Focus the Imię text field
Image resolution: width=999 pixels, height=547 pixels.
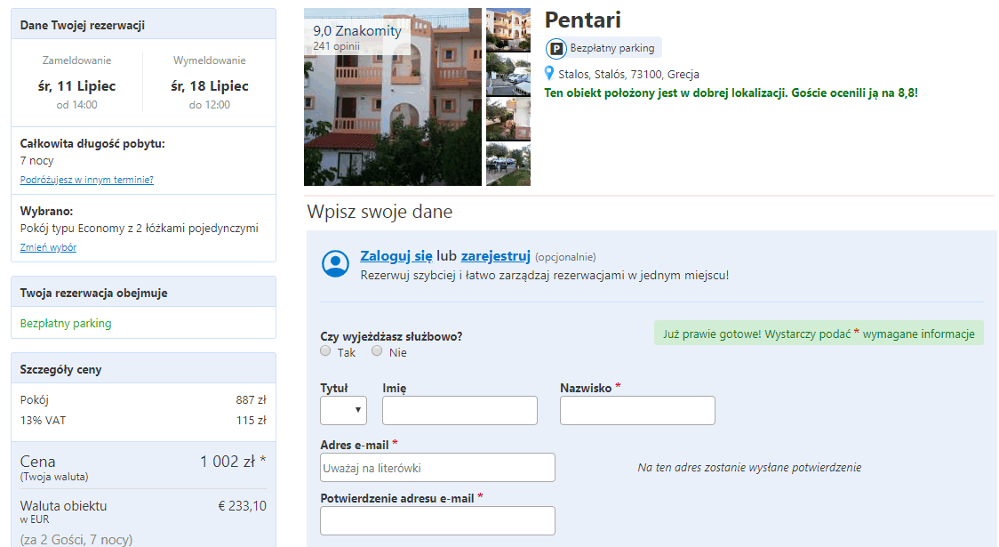[460, 411]
